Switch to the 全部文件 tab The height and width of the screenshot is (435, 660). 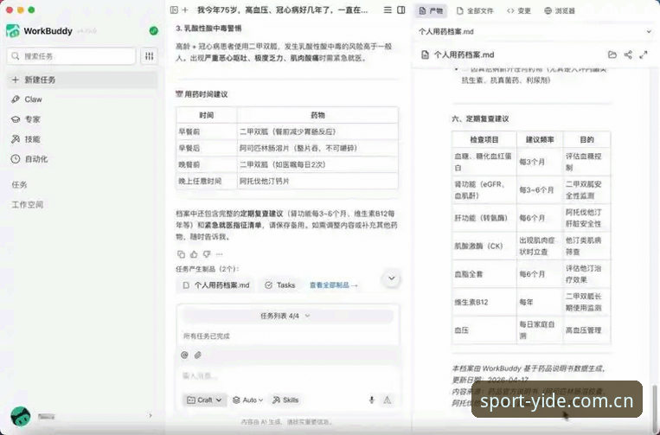(475, 10)
